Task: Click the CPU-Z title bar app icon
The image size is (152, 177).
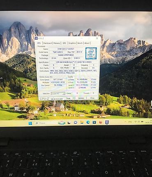Action: pos(36,38)
